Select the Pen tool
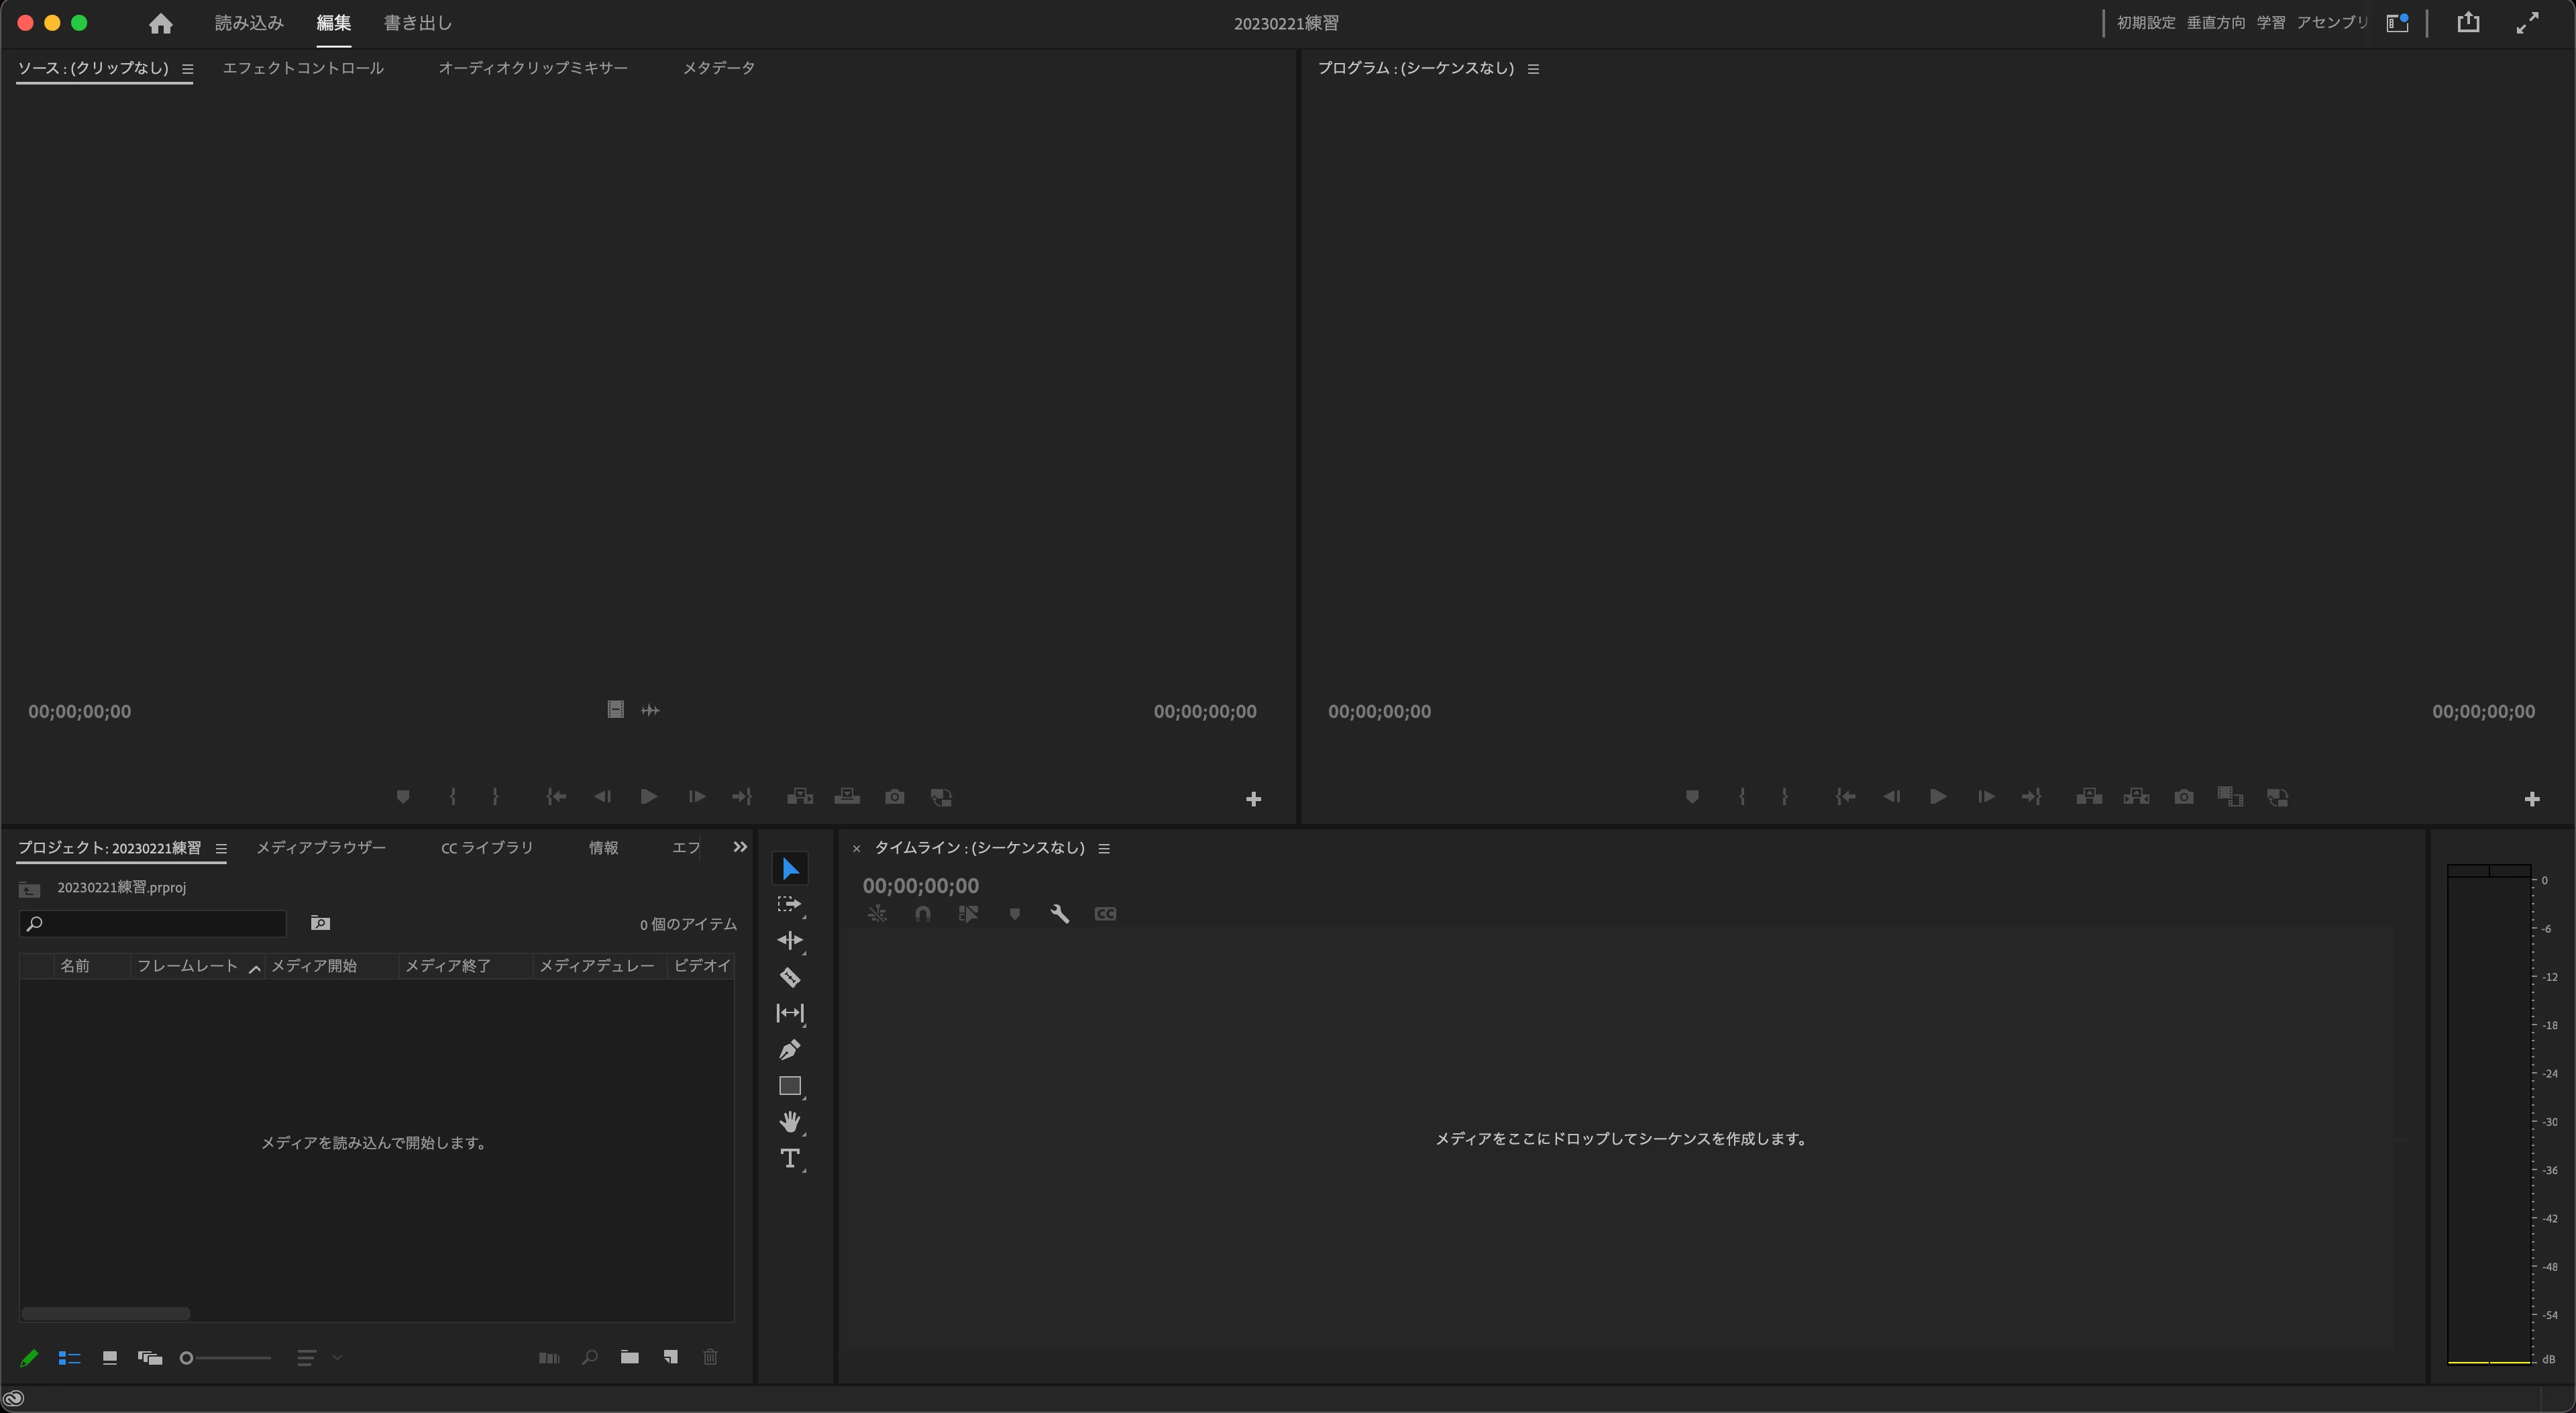 [789, 1050]
